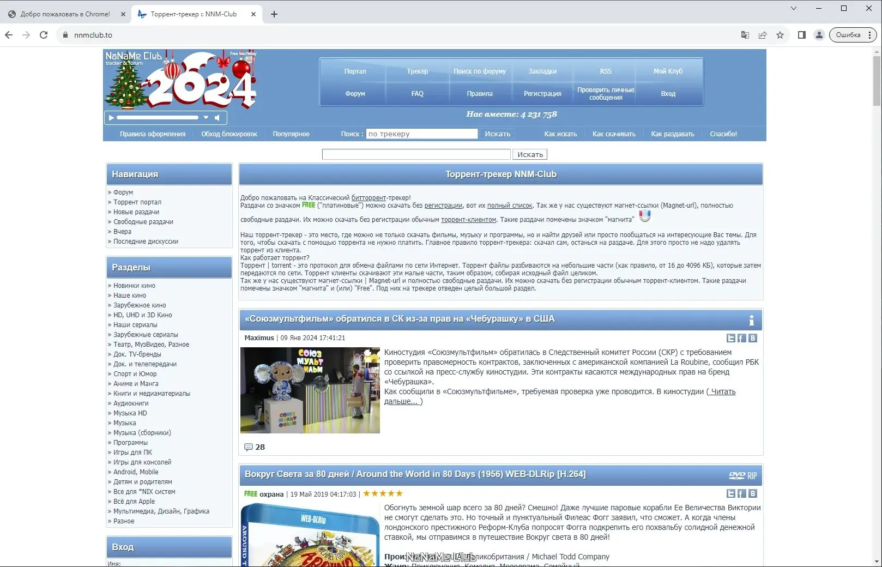Image resolution: width=882 pixels, height=567 pixels.
Task: Share Soyuzmultfilm news on Facebook
Action: [x=741, y=338]
